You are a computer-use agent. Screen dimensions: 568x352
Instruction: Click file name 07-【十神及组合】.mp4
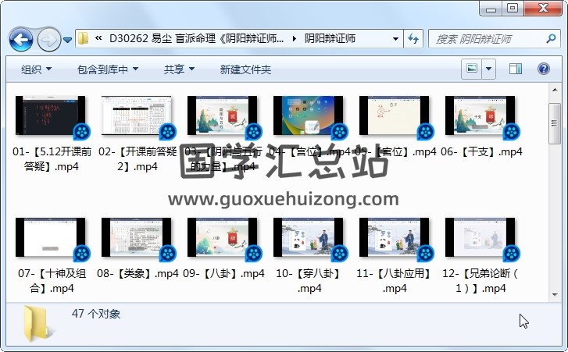point(52,280)
